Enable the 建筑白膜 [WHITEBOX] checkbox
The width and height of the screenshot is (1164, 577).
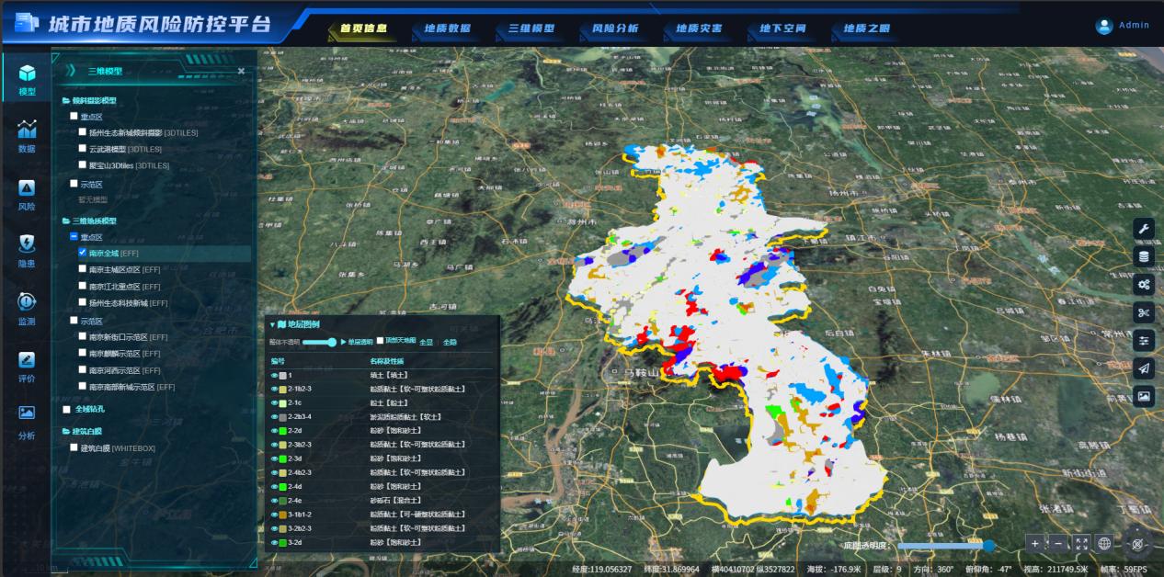click(74, 447)
